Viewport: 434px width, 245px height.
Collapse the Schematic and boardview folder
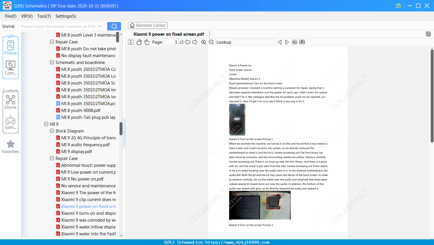[x=52, y=62]
